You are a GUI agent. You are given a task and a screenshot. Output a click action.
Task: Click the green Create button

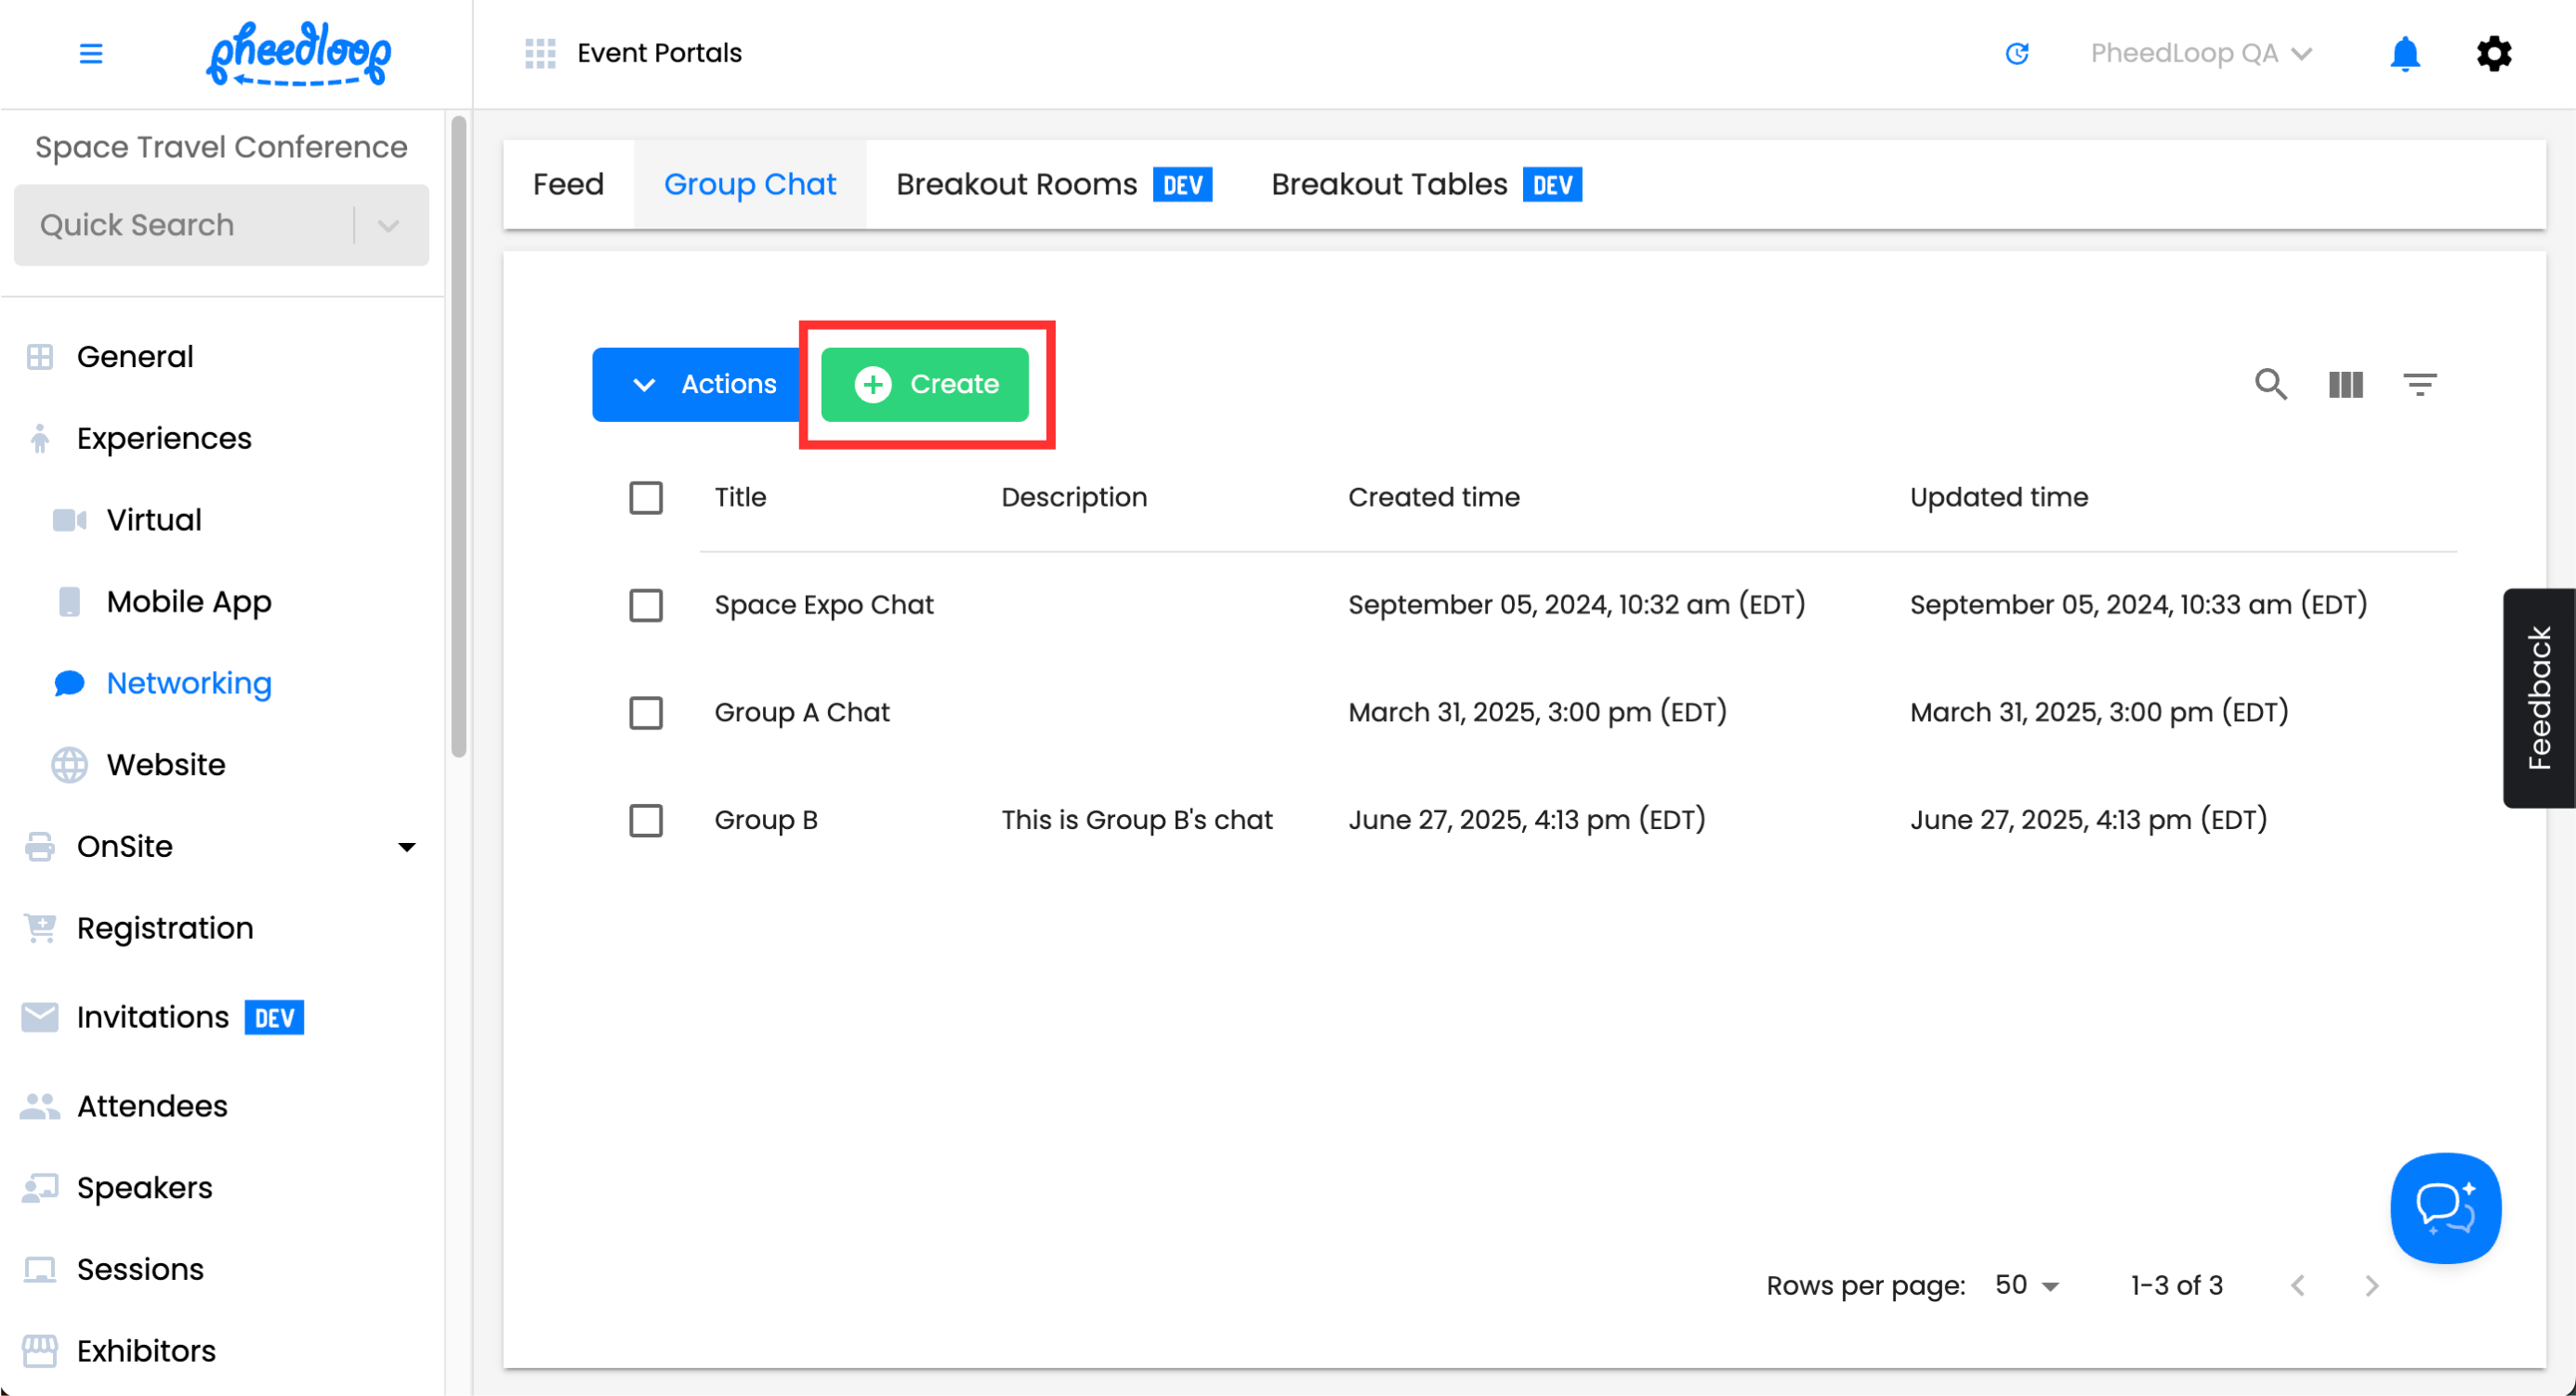click(x=924, y=384)
